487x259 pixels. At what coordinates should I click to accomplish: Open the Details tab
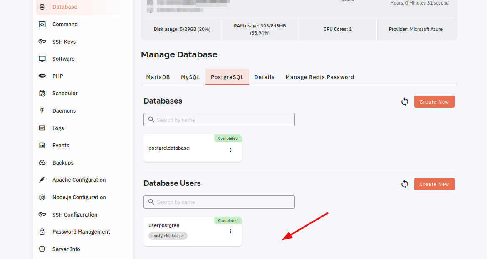265,77
